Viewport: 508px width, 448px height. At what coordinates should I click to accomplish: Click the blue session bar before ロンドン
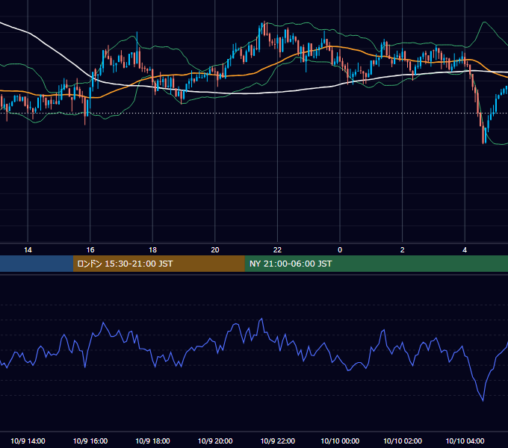(x=37, y=264)
